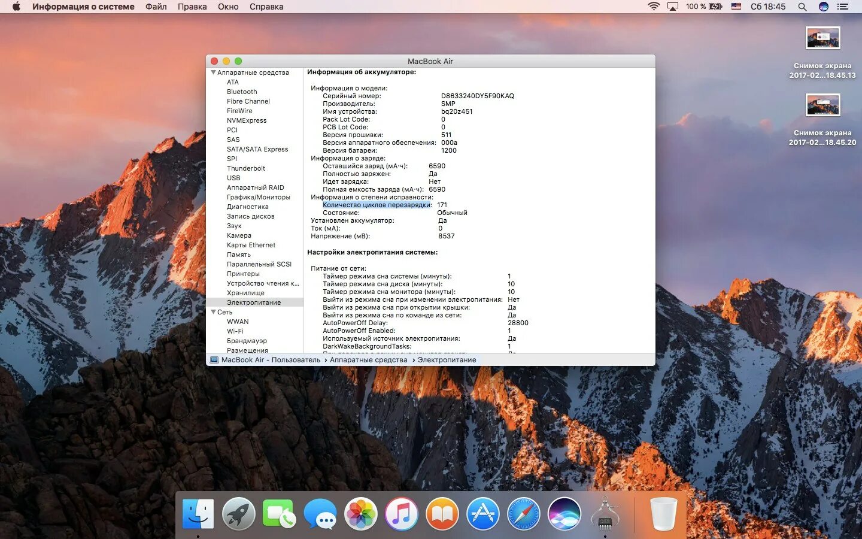862x539 pixels.
Task: Open Siri from the Dock
Action: (564, 514)
